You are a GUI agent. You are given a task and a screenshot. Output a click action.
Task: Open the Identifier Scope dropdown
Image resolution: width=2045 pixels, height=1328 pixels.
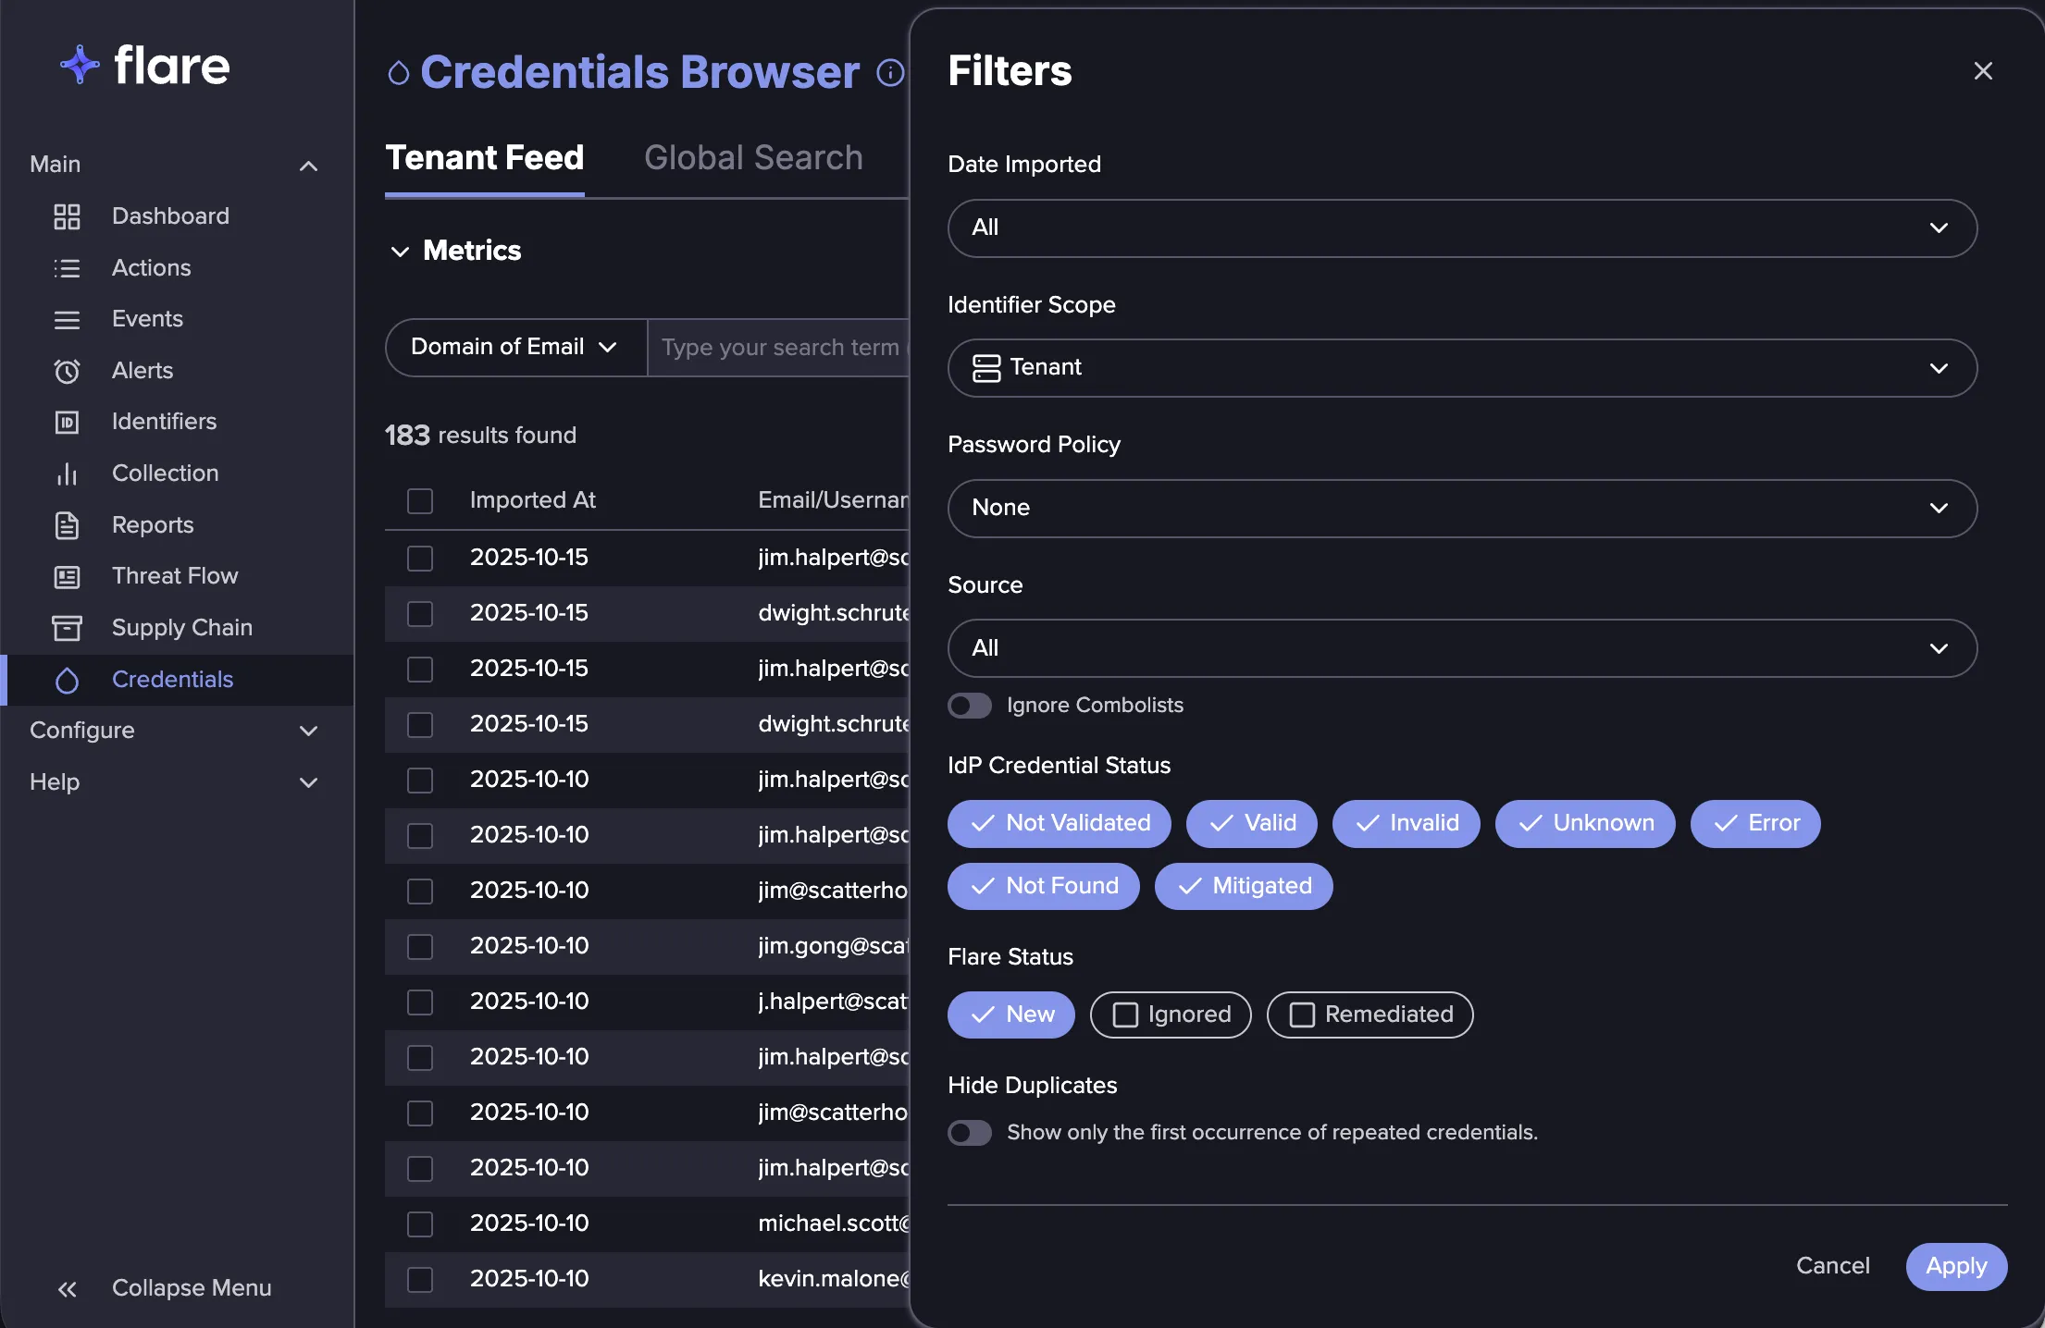(x=1462, y=368)
